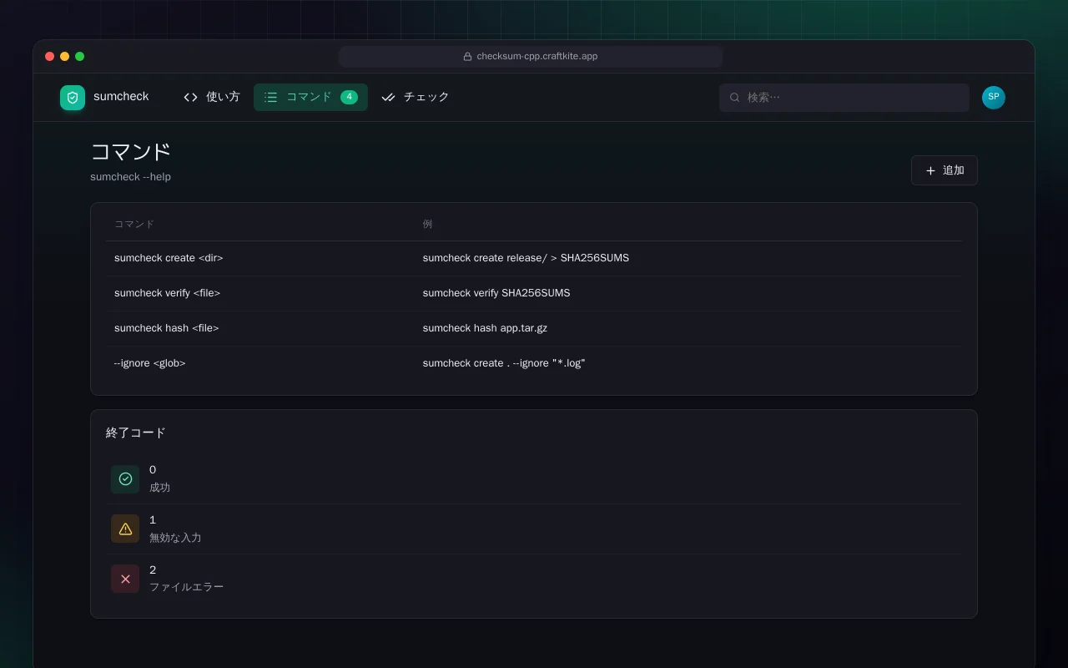
Task: Switch to the 使い方 tab
Action: [212, 98]
